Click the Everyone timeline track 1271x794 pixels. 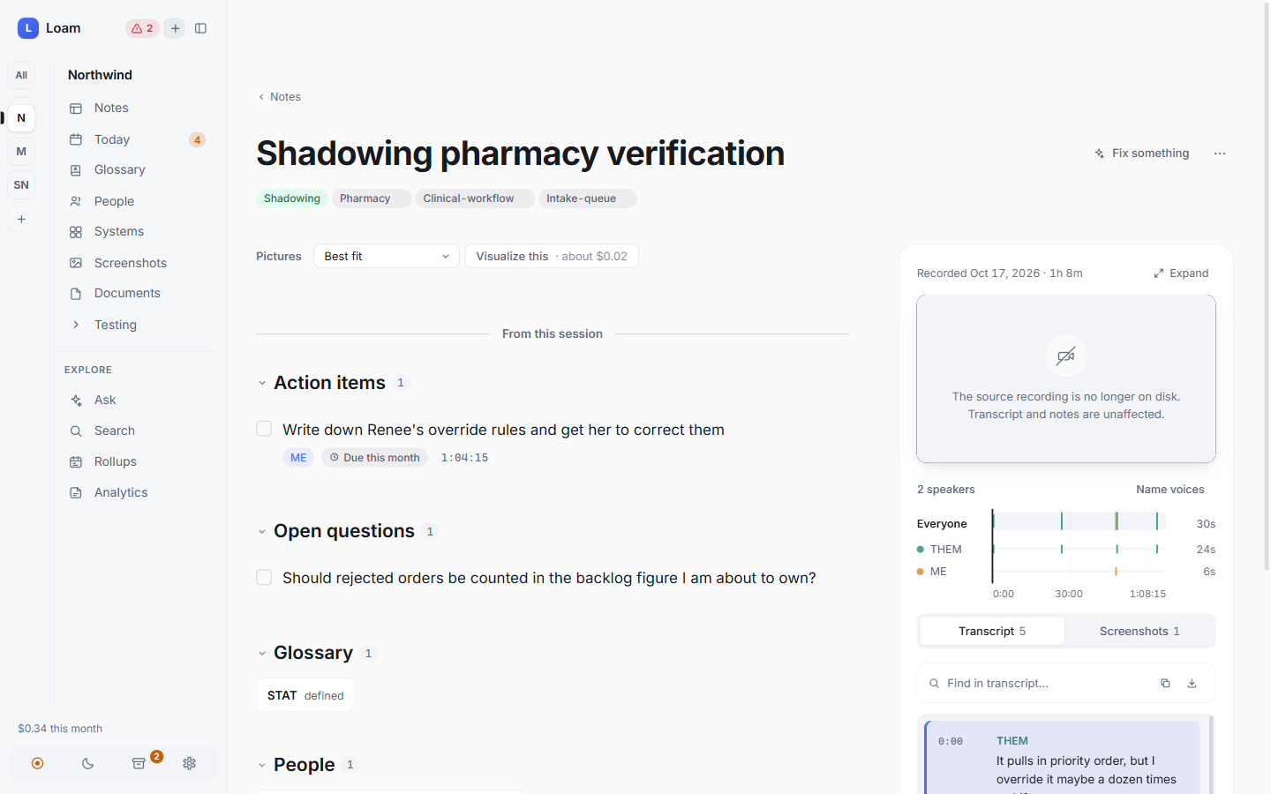point(1079,521)
